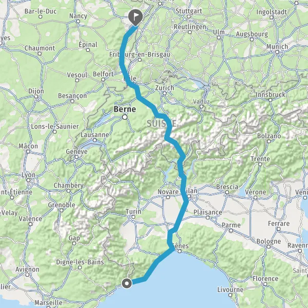Click the route end circle marker

[x=127, y=283]
